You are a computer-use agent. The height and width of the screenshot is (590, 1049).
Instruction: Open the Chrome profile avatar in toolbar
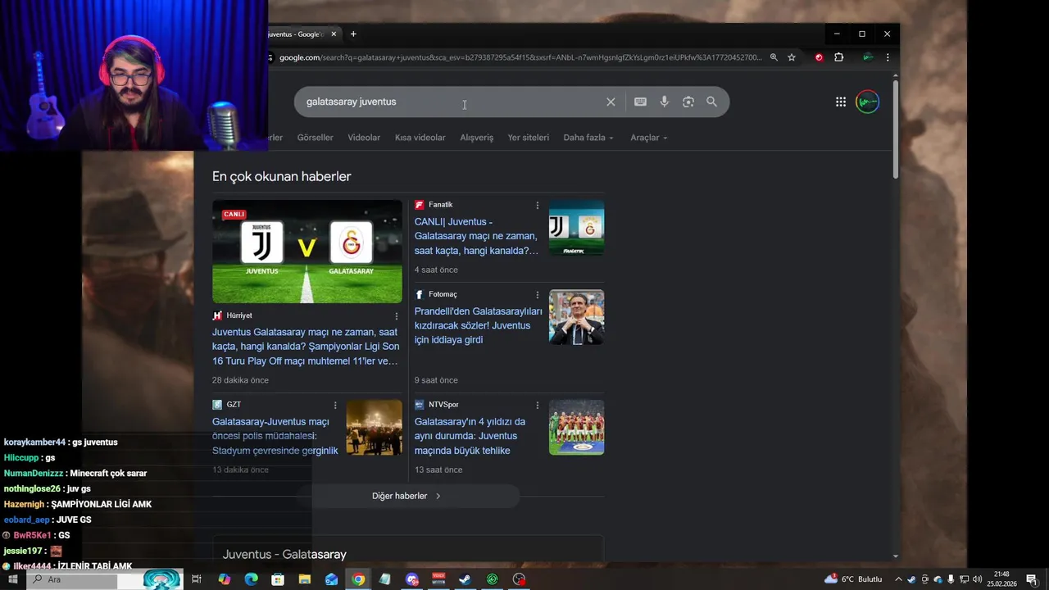pyautogui.click(x=867, y=57)
